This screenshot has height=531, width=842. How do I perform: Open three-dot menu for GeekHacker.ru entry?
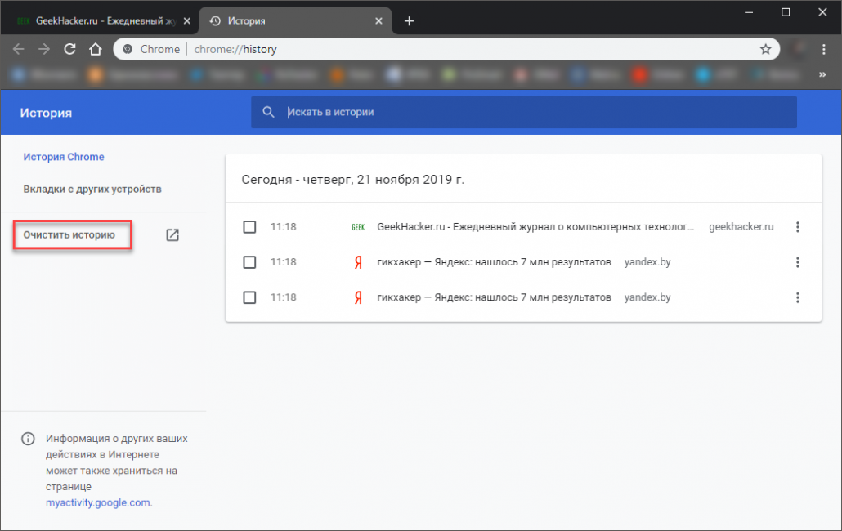point(798,227)
